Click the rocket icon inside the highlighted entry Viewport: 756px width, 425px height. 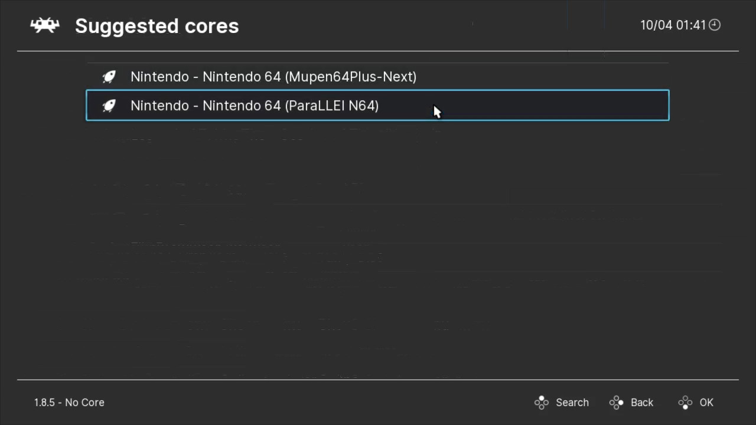tap(109, 105)
